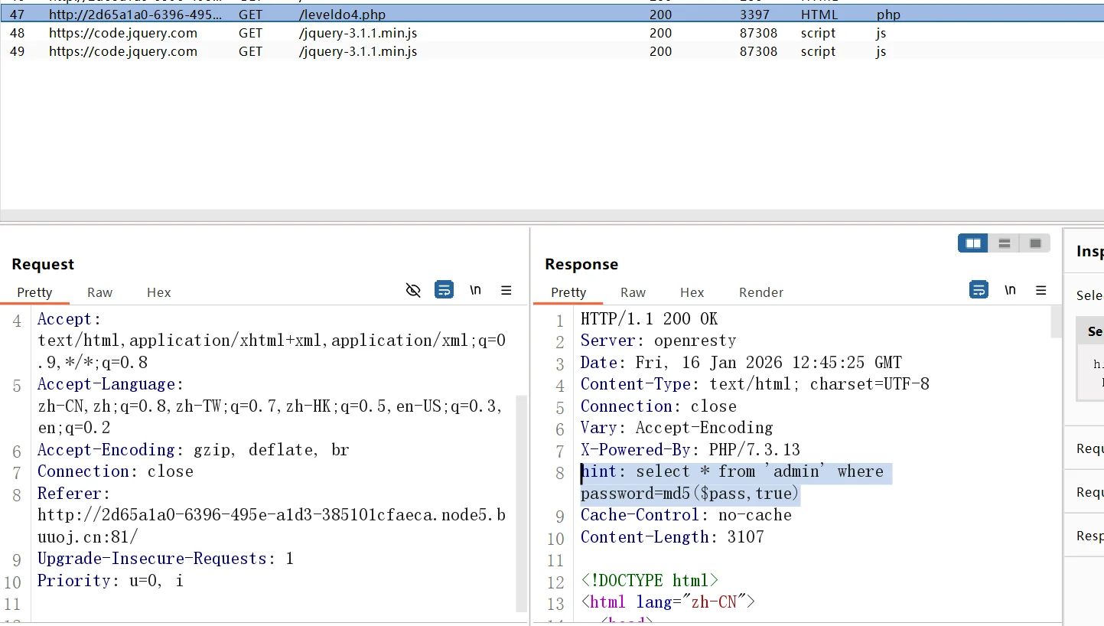Open the Request panel hamburger menu
Screen dimensions: 1104x626
[506, 290]
